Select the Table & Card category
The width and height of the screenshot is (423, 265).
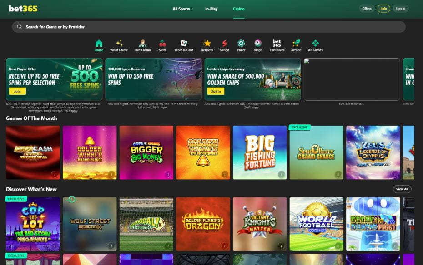click(x=184, y=45)
